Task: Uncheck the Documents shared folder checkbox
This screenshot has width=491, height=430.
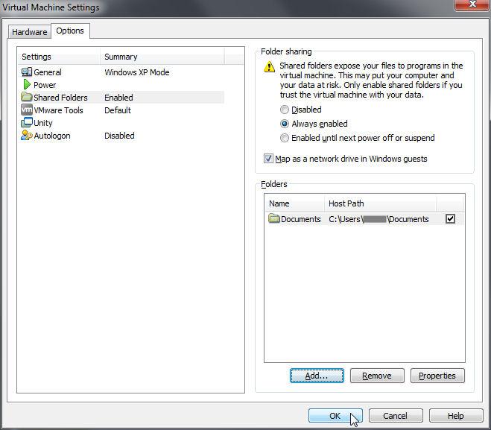Action: 450,219
